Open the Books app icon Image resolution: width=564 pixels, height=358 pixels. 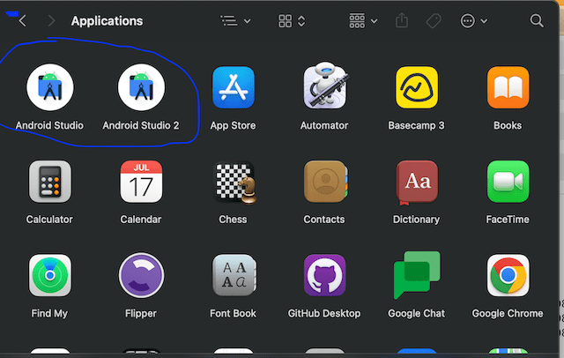point(508,87)
